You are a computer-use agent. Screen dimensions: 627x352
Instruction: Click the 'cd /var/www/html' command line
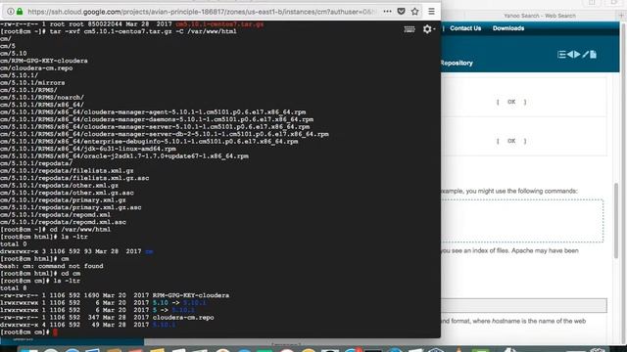click(55, 230)
